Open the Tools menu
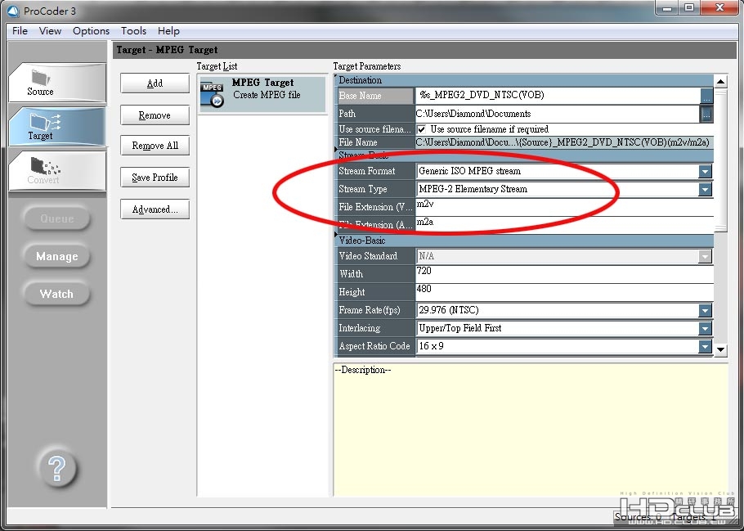 click(x=133, y=31)
